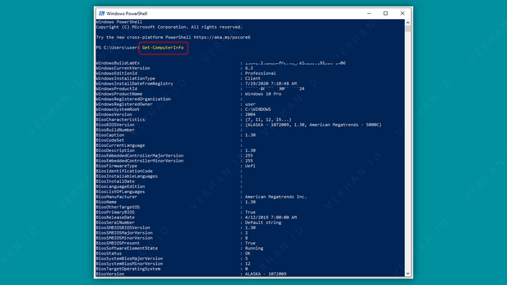Click the WindowsRegisteredOrganization label
The width and height of the screenshot is (507, 285).
point(133,99)
